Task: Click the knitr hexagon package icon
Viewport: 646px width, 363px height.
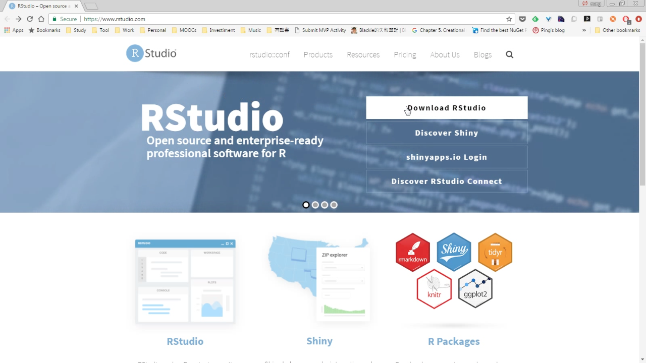Action: point(434,289)
